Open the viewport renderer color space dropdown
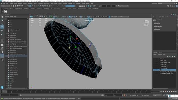This screenshot has height=100, width=178. pyautogui.click(x=120, y=17)
